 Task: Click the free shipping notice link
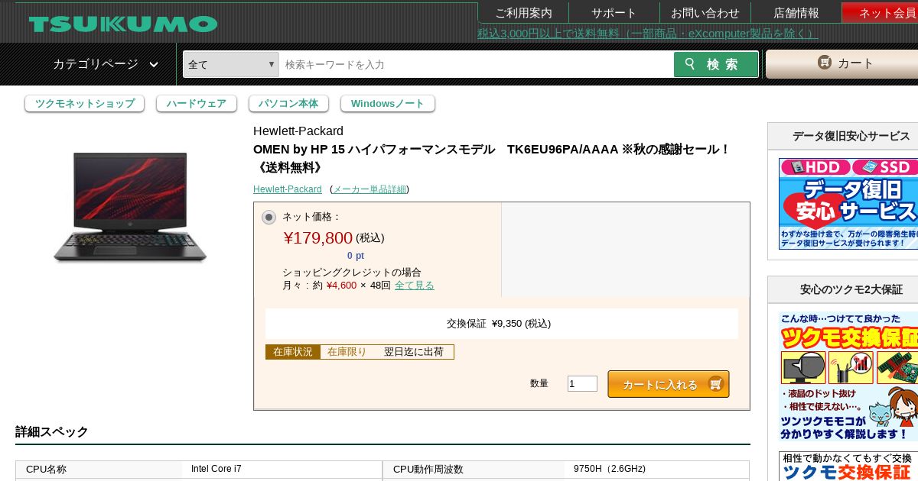point(648,34)
